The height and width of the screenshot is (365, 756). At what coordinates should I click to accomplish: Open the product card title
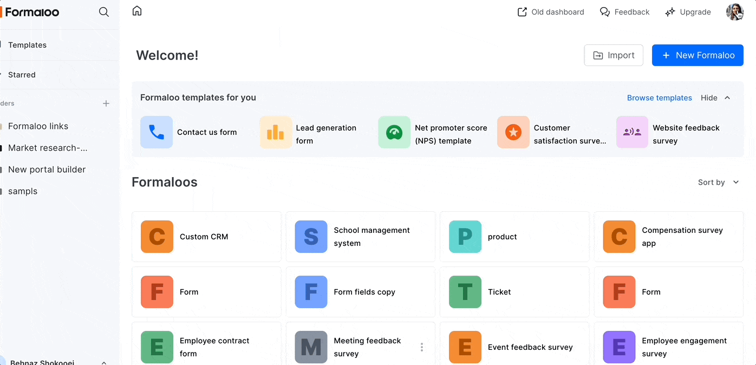click(x=502, y=237)
